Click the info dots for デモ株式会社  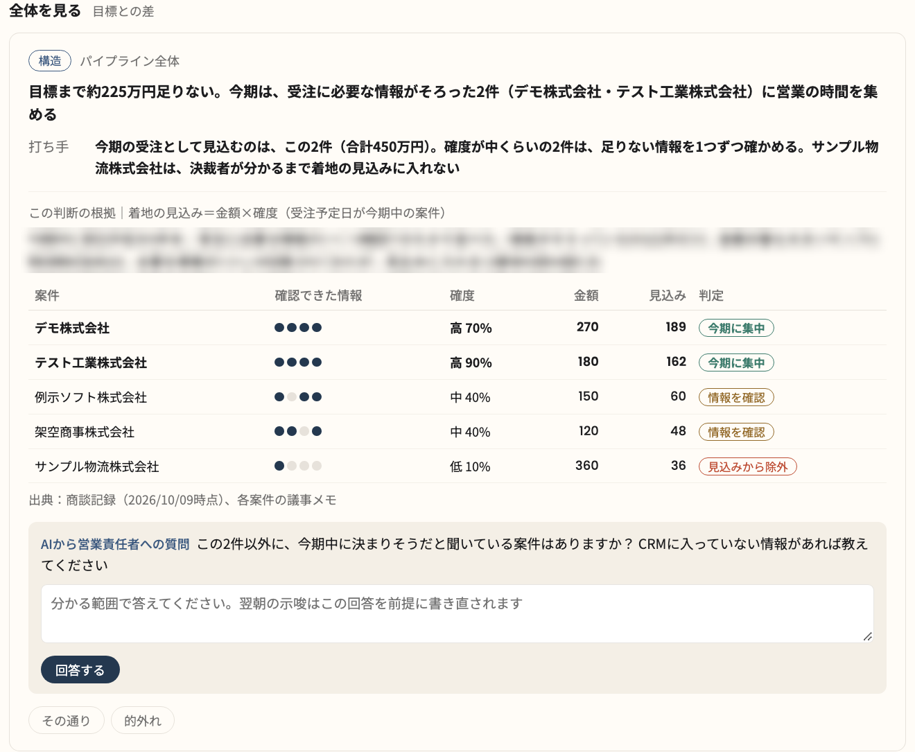tap(298, 328)
